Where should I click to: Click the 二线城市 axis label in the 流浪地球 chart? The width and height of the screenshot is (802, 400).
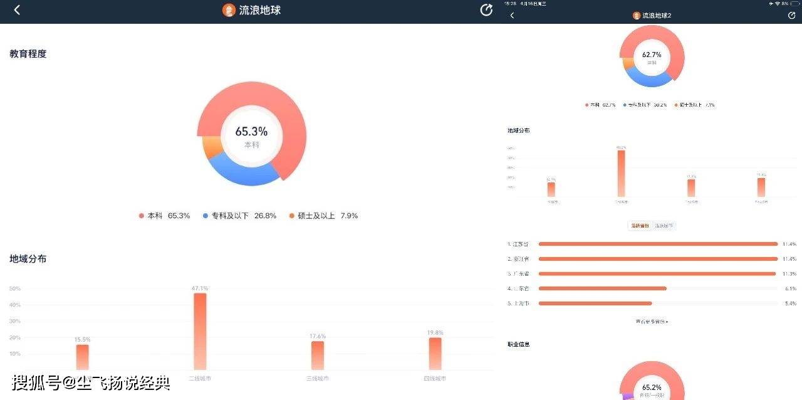pyautogui.click(x=200, y=379)
